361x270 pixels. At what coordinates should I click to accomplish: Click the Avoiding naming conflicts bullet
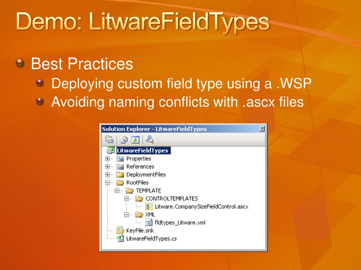coord(178,102)
